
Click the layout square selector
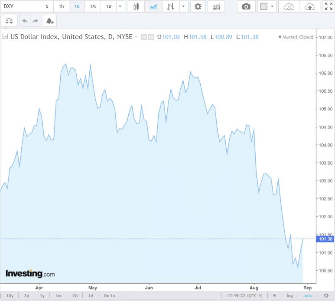263,6
